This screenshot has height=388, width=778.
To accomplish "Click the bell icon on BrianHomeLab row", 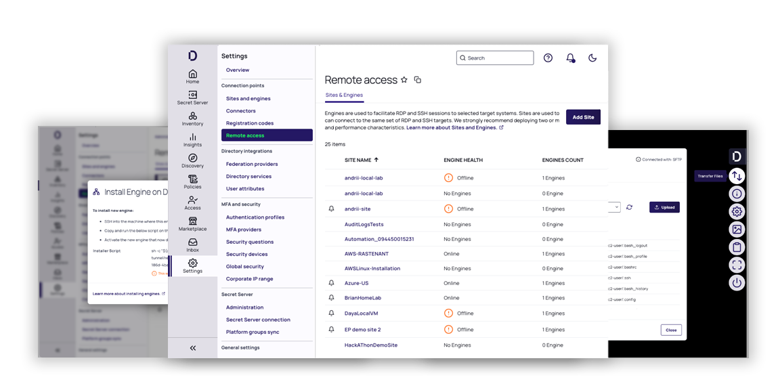I will tap(331, 298).
